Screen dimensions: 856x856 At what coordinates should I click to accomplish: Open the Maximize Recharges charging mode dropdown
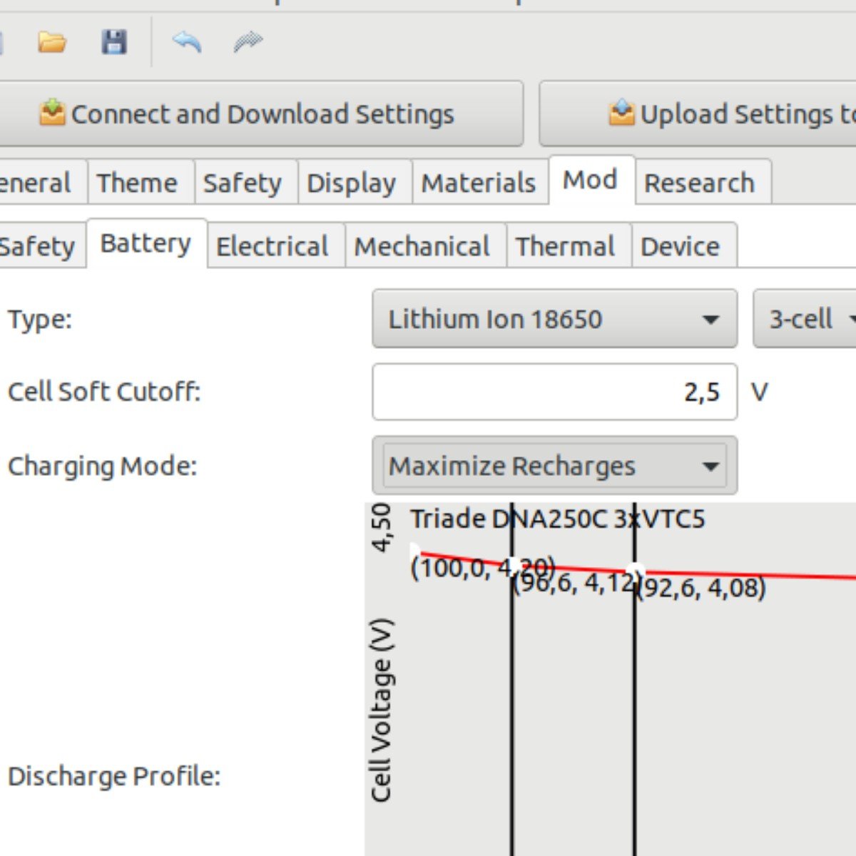tap(554, 467)
